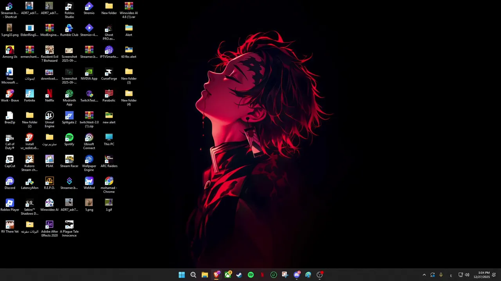Open the Netflix desktop icon

click(49, 96)
